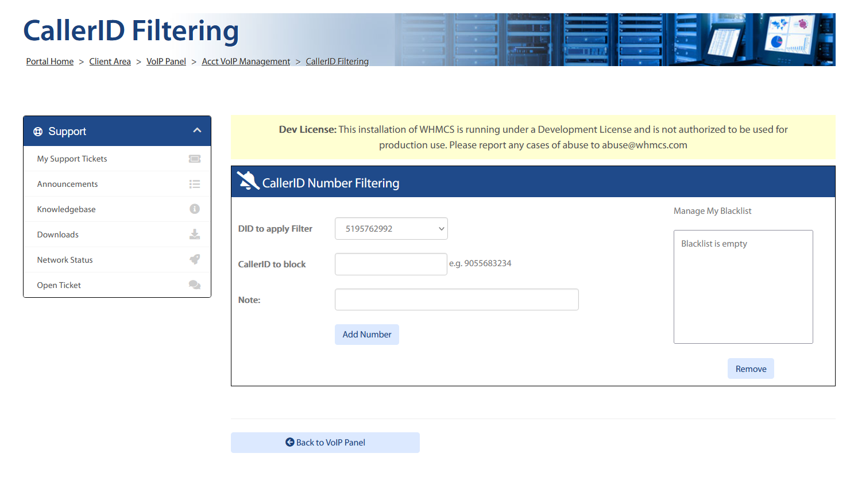Image resolution: width=854 pixels, height=480 pixels.
Task: Click the rocket icon beside Network Status
Action: tap(195, 259)
